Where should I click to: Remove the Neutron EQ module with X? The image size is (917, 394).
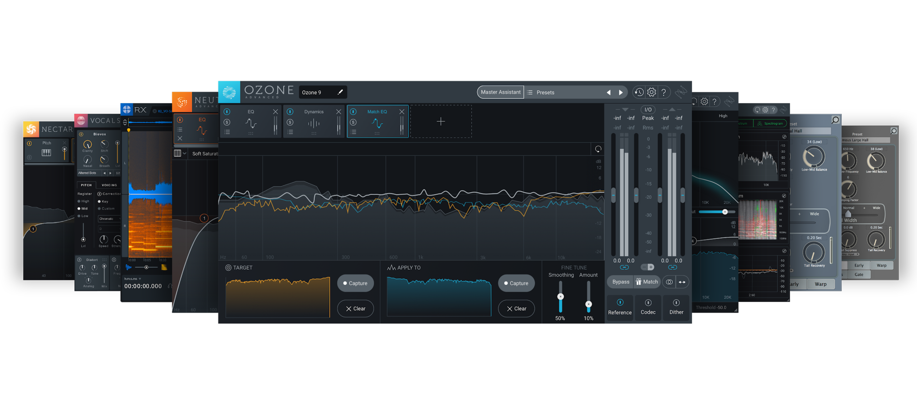coord(180,138)
